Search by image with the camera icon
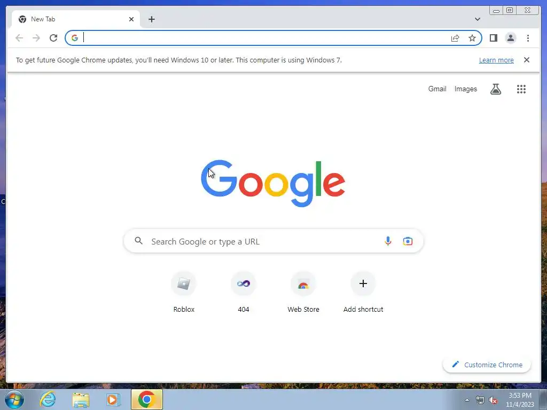547x410 pixels. [408, 241]
